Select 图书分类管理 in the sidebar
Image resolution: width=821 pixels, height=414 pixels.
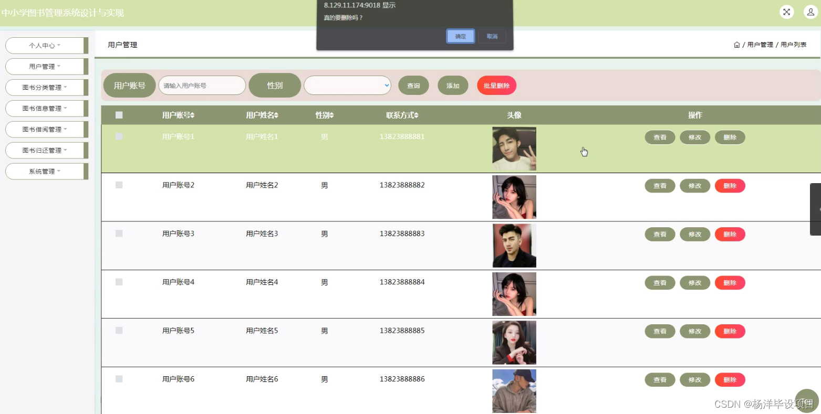[46, 87]
